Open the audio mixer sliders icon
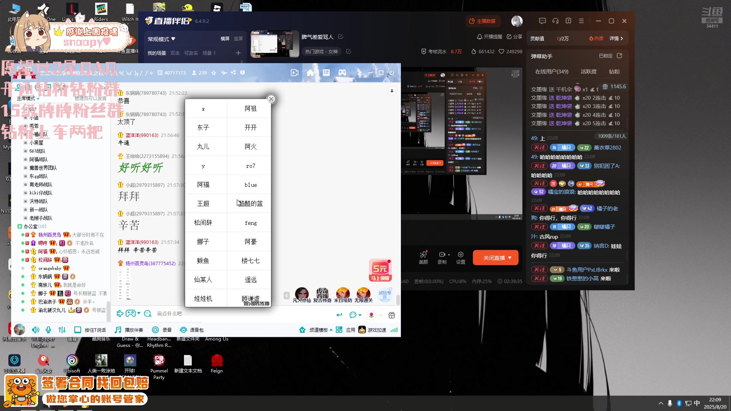The width and height of the screenshot is (731, 411). (x=62, y=330)
